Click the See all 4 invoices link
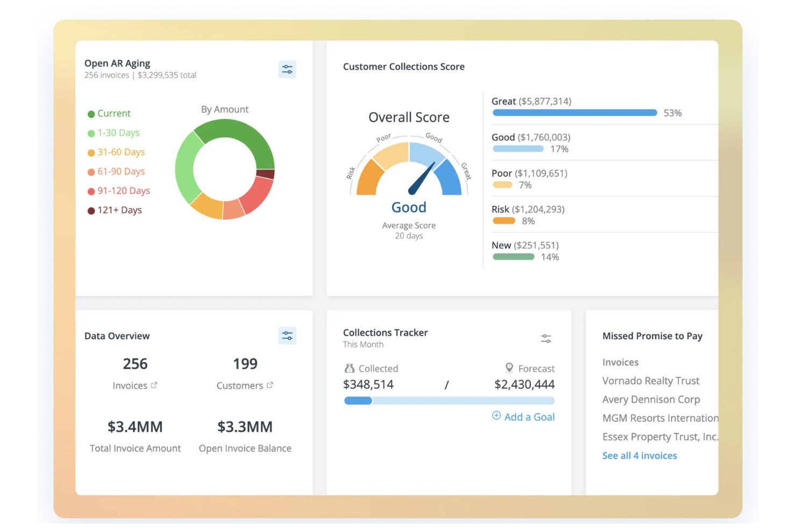Screen dimensions: 796x530 click(639, 455)
